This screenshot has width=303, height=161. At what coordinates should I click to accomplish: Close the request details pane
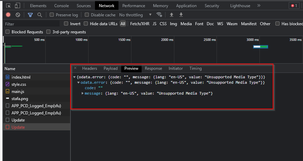[75, 68]
